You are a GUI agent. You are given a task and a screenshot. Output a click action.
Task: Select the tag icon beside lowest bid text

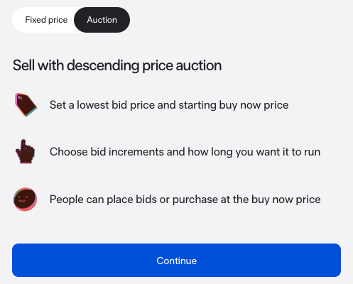coord(26,105)
